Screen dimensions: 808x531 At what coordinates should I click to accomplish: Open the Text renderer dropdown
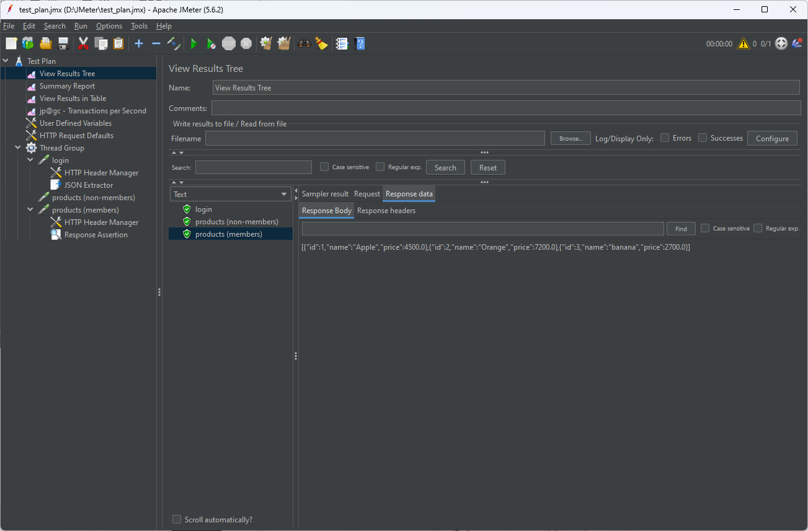[230, 194]
